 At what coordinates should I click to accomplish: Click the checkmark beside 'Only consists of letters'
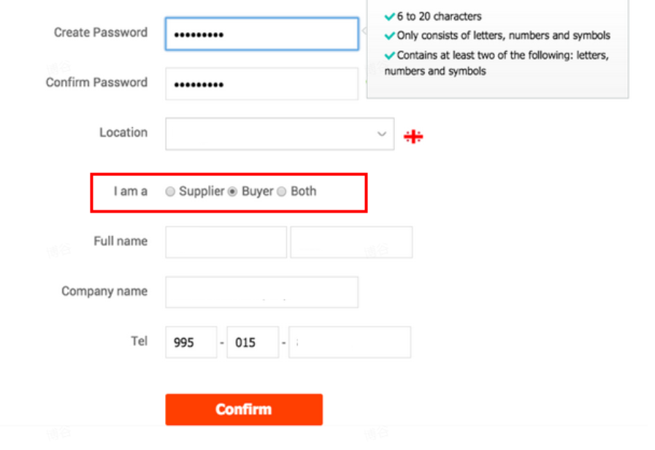pyautogui.click(x=390, y=35)
